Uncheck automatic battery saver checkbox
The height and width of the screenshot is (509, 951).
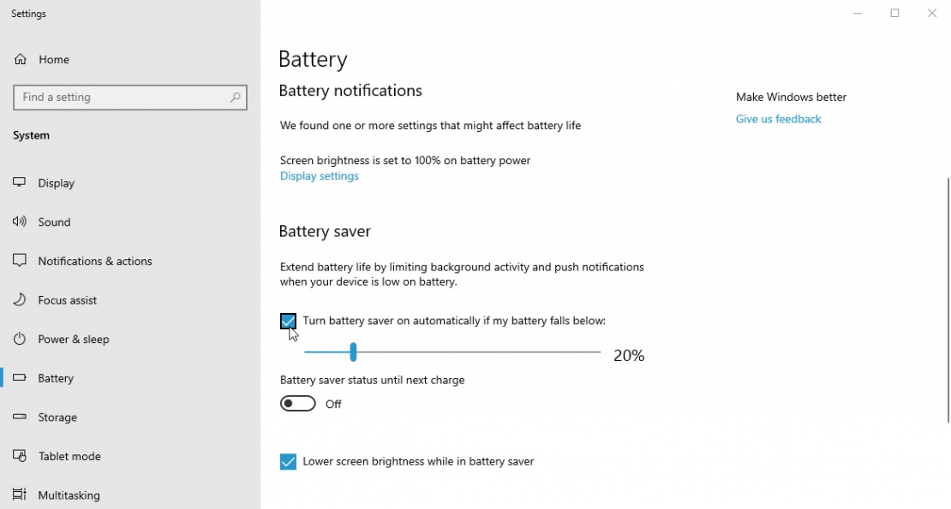click(x=288, y=321)
